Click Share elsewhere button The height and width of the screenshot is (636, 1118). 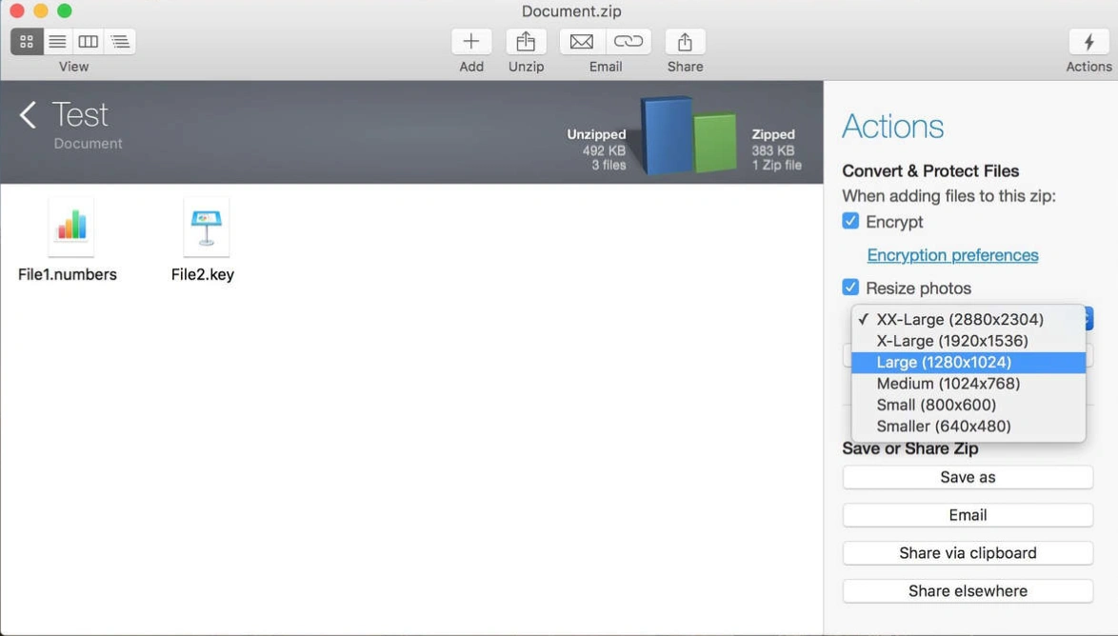[x=968, y=590]
